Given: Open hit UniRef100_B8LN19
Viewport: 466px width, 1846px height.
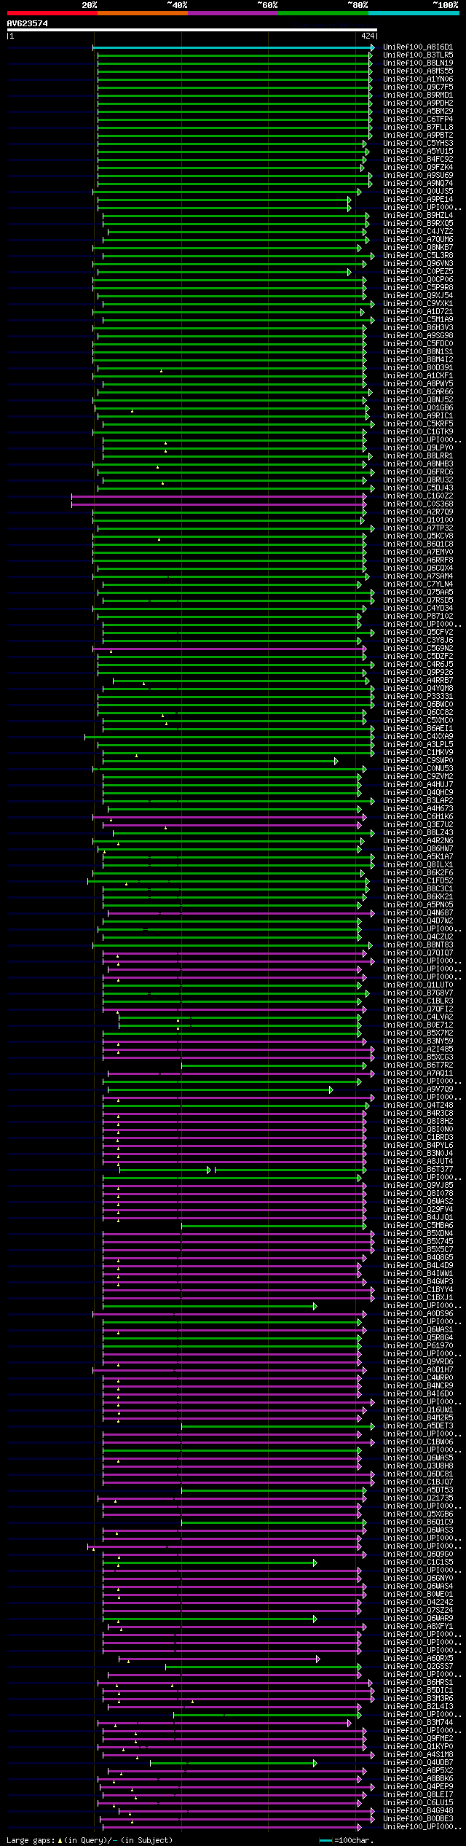Looking at the screenshot, I should pyautogui.click(x=418, y=63).
